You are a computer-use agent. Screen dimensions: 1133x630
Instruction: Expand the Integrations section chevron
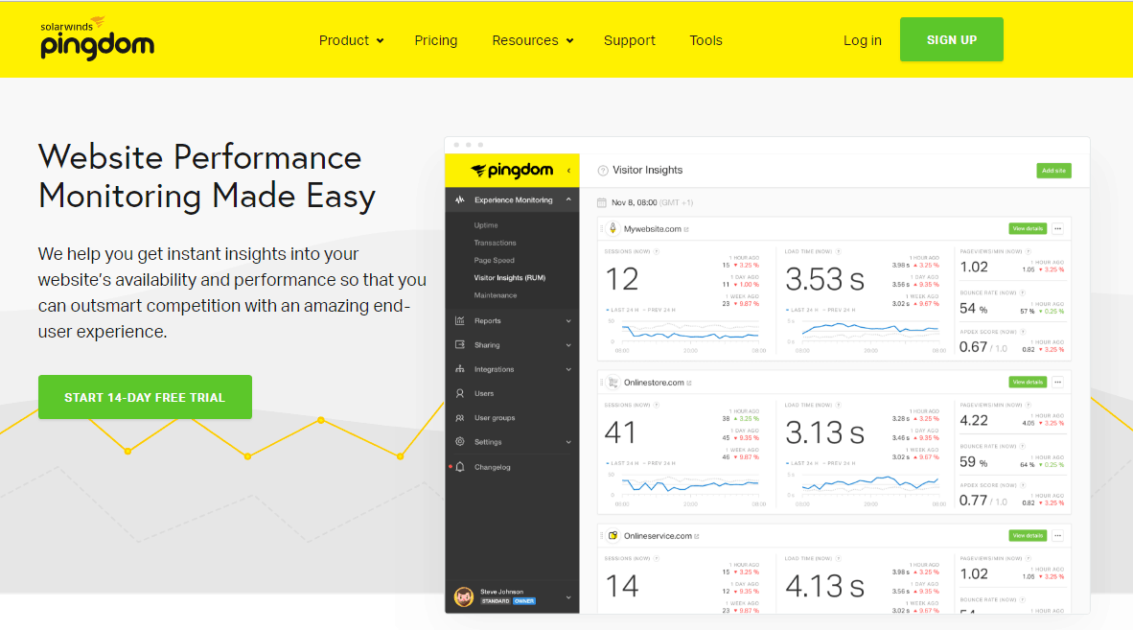568,369
